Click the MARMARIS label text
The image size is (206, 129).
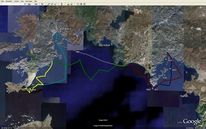click(x=66, y=29)
